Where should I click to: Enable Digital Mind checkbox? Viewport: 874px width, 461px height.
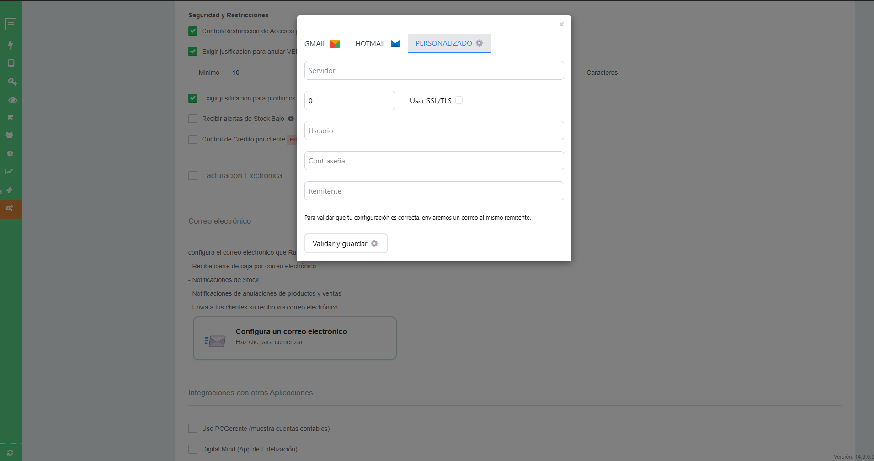click(193, 449)
